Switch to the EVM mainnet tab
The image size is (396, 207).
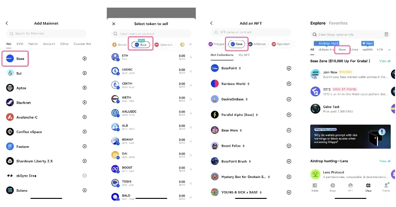pos(20,44)
